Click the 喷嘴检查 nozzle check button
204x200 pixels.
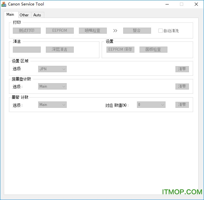[x=93, y=30]
